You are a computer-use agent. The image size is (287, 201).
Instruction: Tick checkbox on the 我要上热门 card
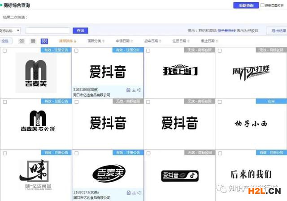click(x=148, y=51)
